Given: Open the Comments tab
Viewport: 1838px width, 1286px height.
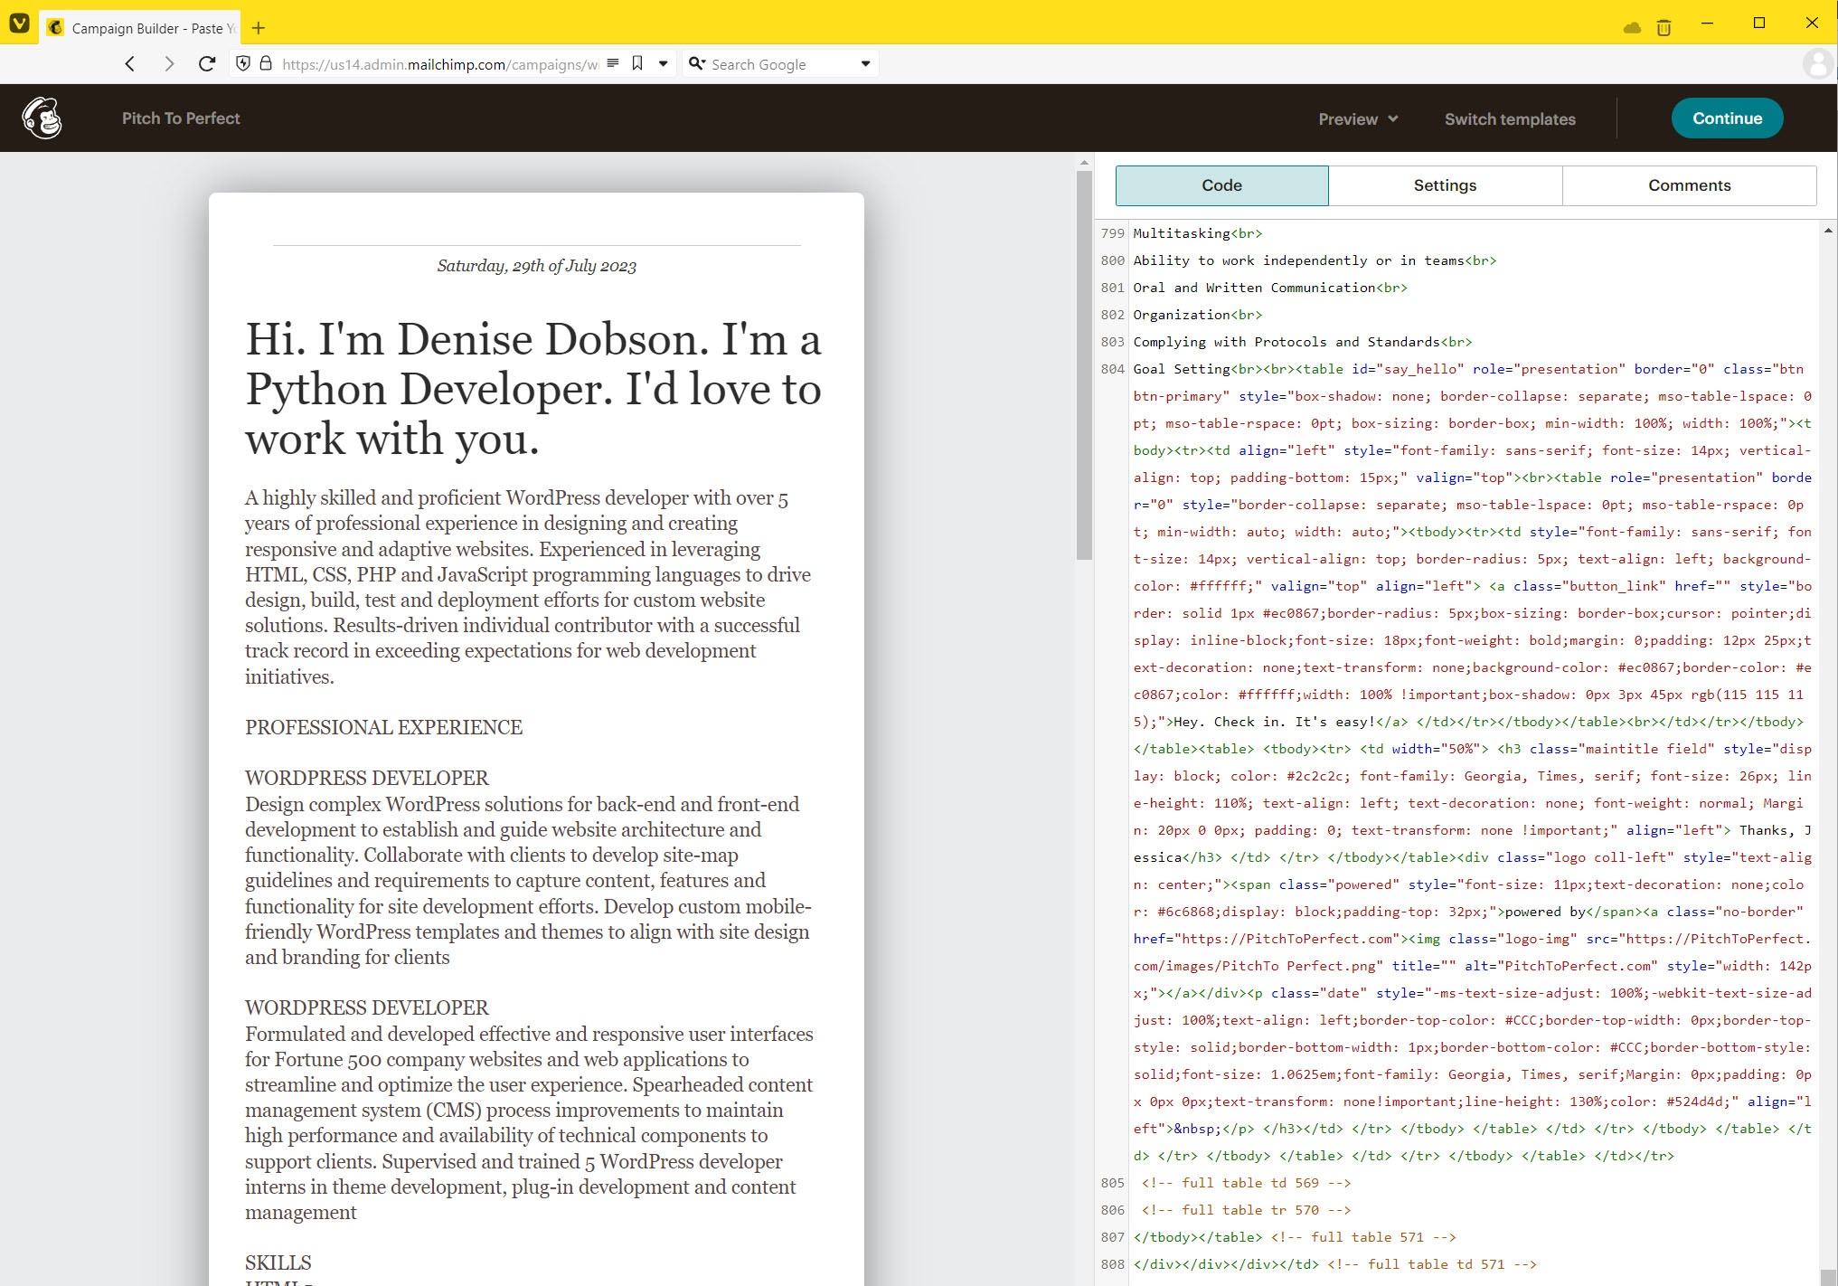Looking at the screenshot, I should (1688, 185).
